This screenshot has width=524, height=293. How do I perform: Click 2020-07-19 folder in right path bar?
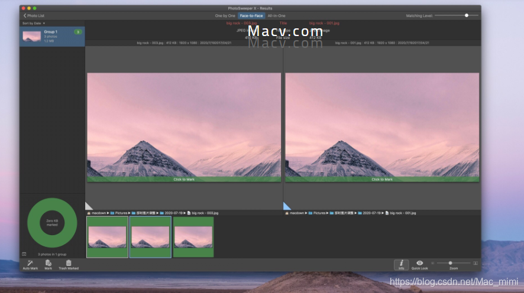(369, 213)
